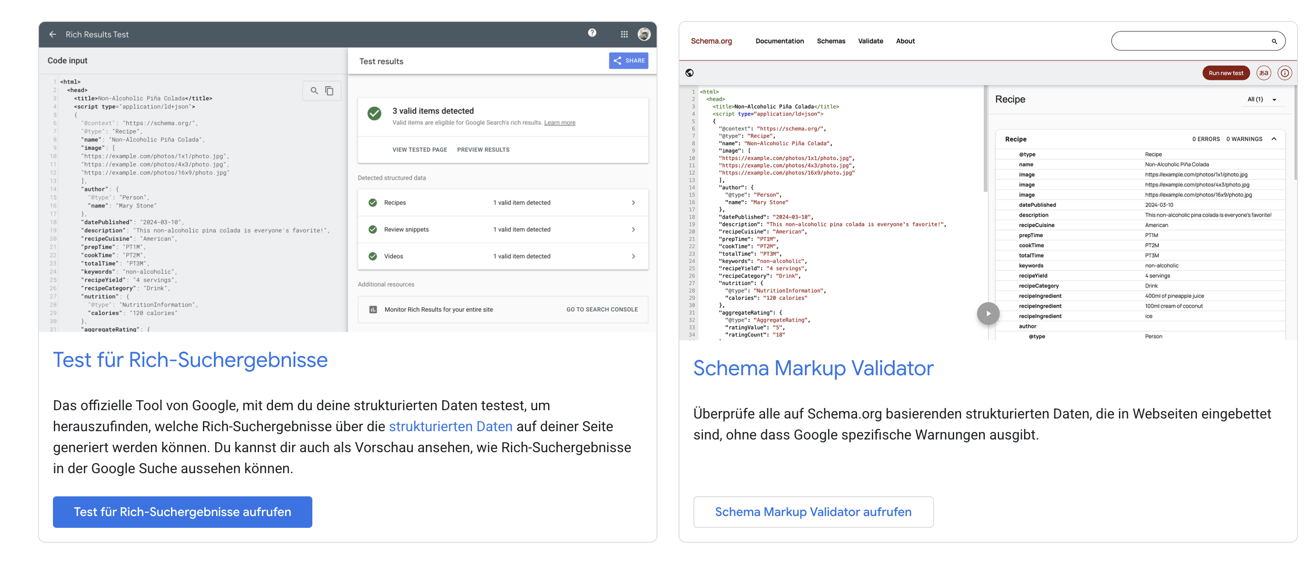Expand the Videos row chevron
Image resolution: width=1315 pixels, height=572 pixels.
point(633,256)
